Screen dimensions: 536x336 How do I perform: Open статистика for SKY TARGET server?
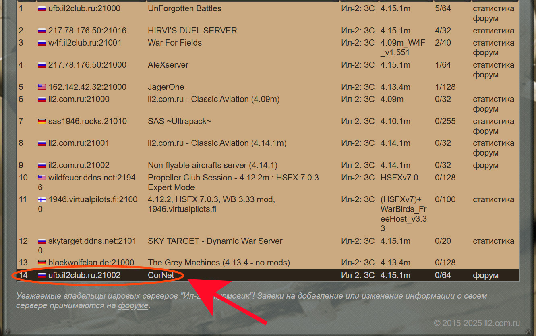pos(494,241)
